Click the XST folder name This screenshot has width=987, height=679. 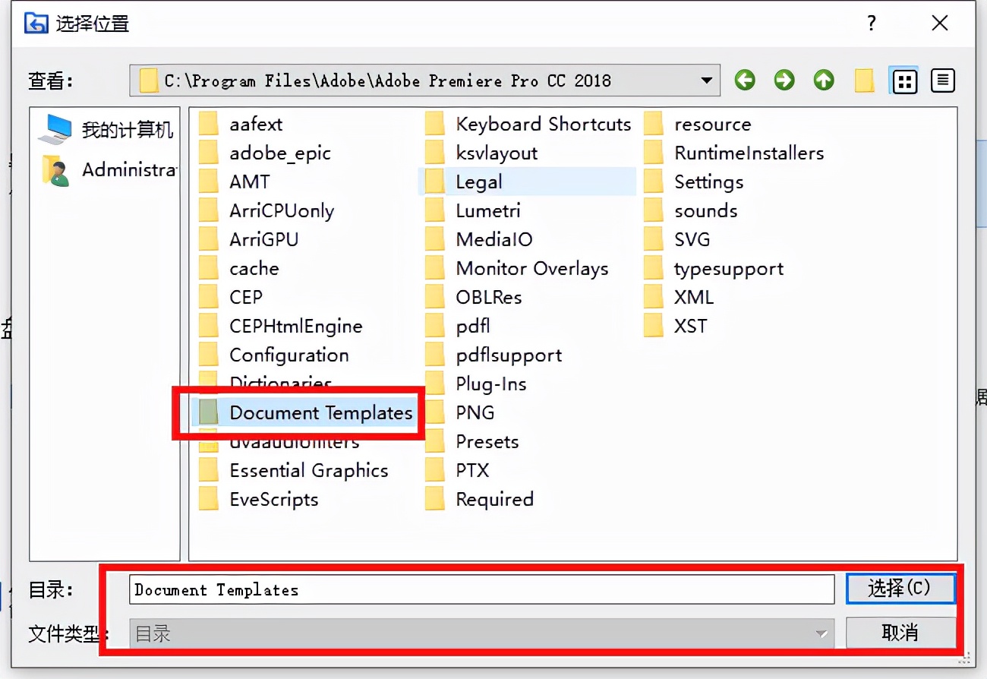point(691,326)
